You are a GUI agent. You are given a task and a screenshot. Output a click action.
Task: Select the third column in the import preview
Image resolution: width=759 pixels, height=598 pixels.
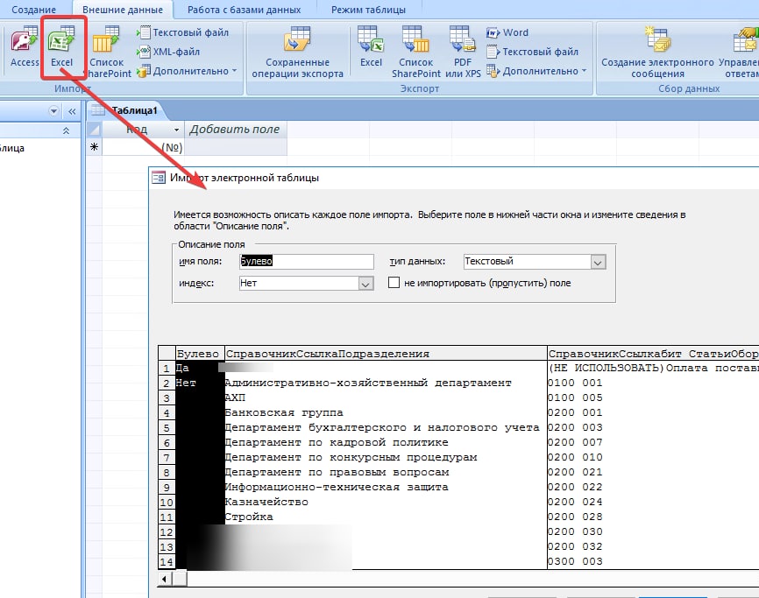[x=653, y=354]
